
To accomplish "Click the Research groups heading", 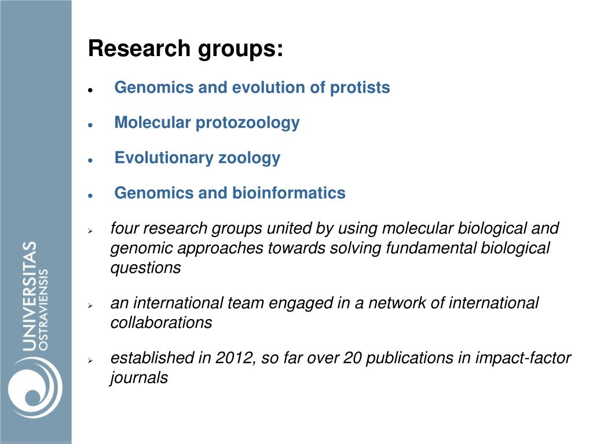I will [x=185, y=49].
